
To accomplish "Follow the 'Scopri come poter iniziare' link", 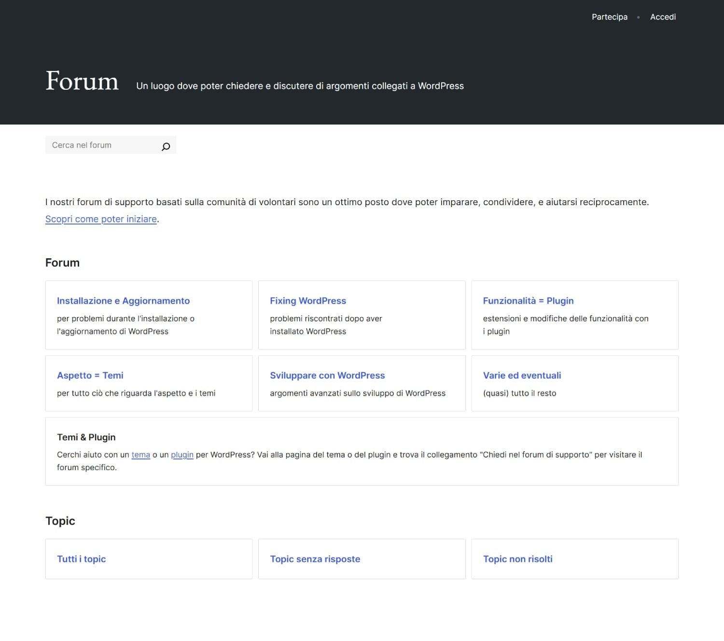I will click(101, 219).
